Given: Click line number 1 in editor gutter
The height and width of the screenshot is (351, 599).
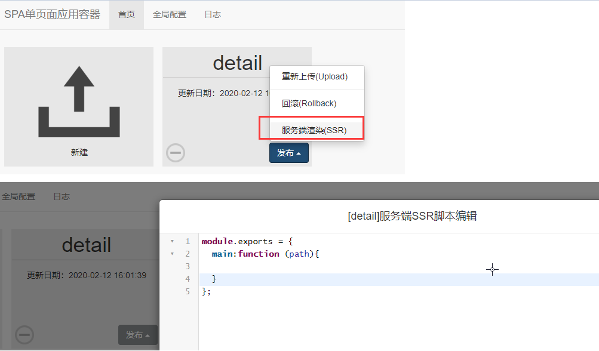Looking at the screenshot, I should [188, 241].
